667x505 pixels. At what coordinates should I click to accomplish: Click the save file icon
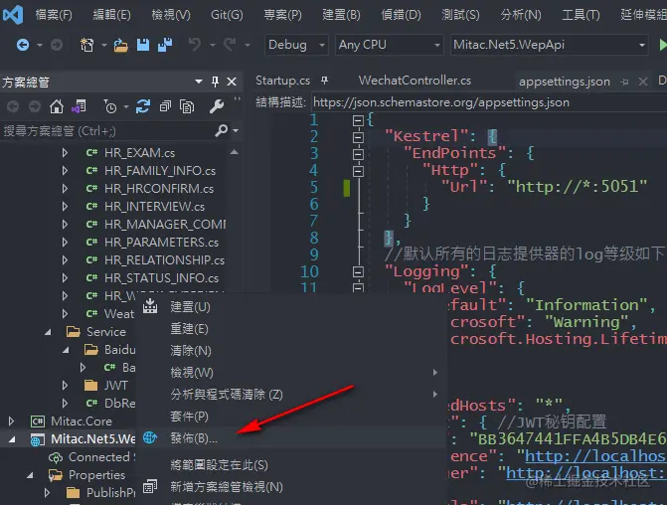pos(143,45)
